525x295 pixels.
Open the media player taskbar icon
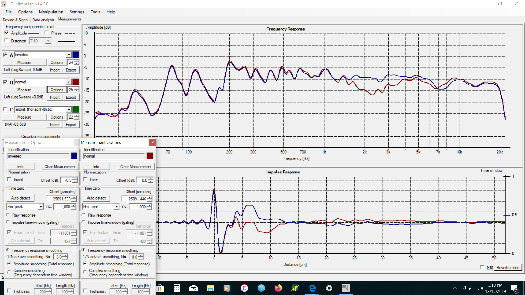227,288
